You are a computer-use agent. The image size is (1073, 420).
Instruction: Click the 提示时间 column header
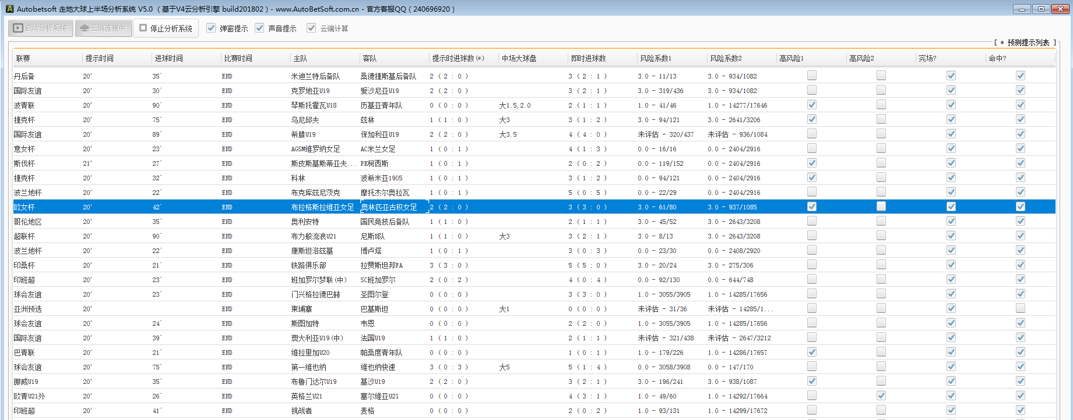pyautogui.click(x=100, y=58)
